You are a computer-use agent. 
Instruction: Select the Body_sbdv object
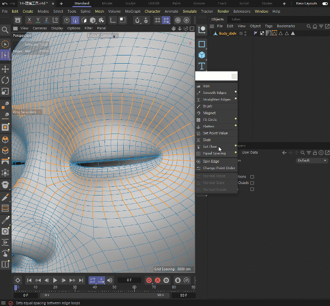[227, 34]
